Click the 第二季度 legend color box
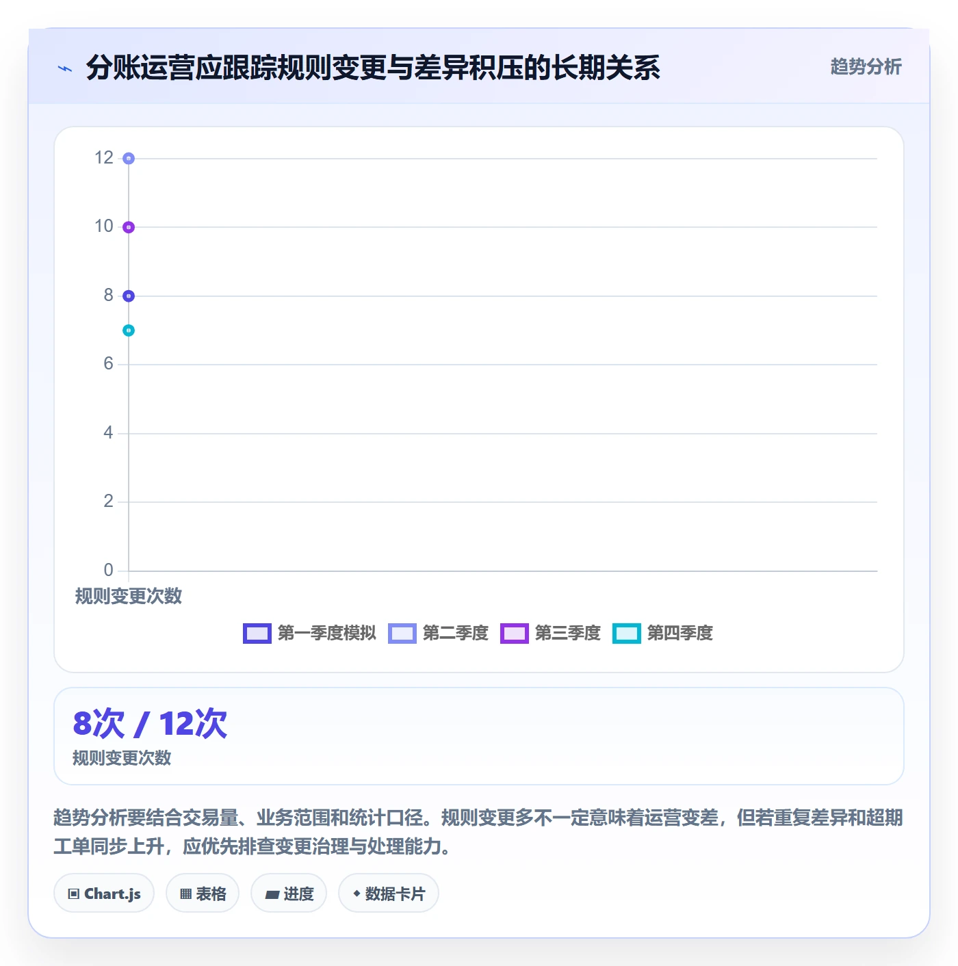 (402, 634)
